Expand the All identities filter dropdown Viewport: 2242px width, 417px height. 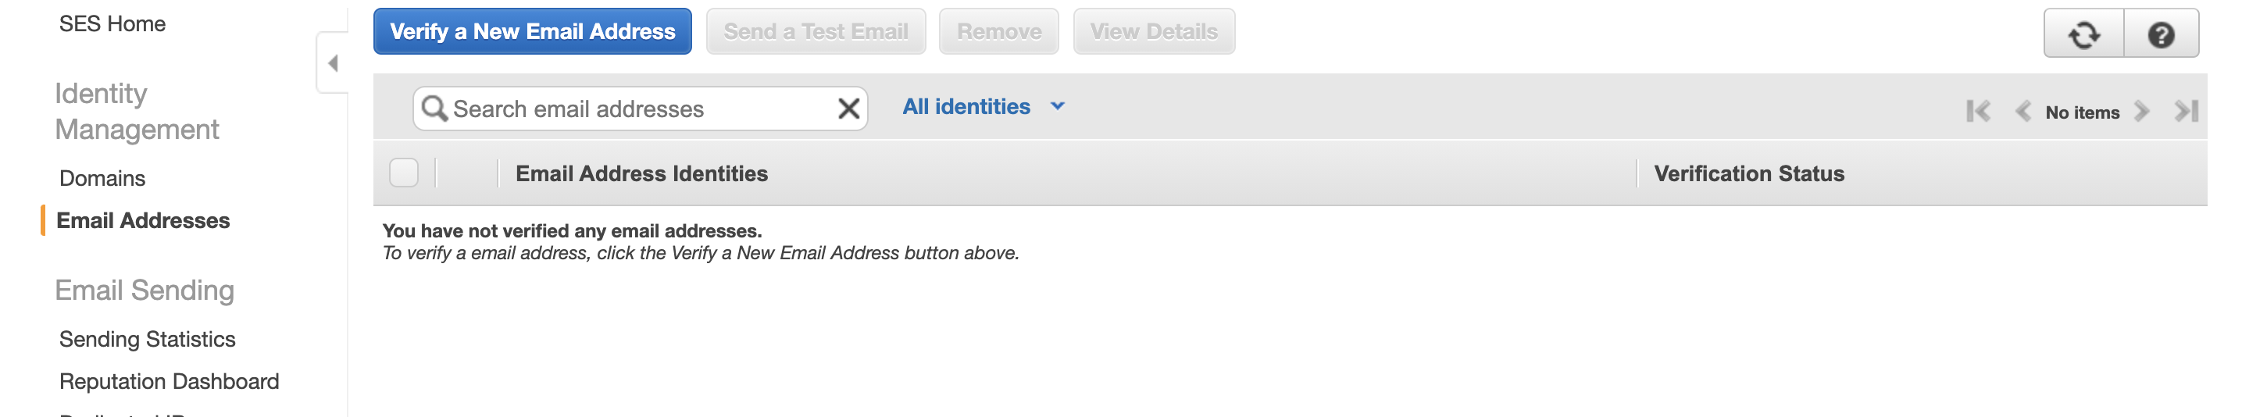coord(983,106)
